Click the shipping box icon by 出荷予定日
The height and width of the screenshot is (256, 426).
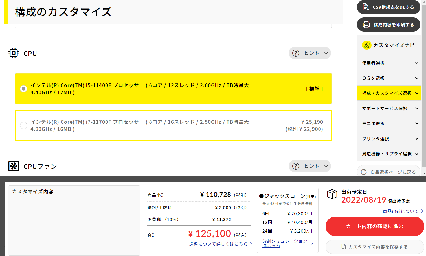point(332,194)
